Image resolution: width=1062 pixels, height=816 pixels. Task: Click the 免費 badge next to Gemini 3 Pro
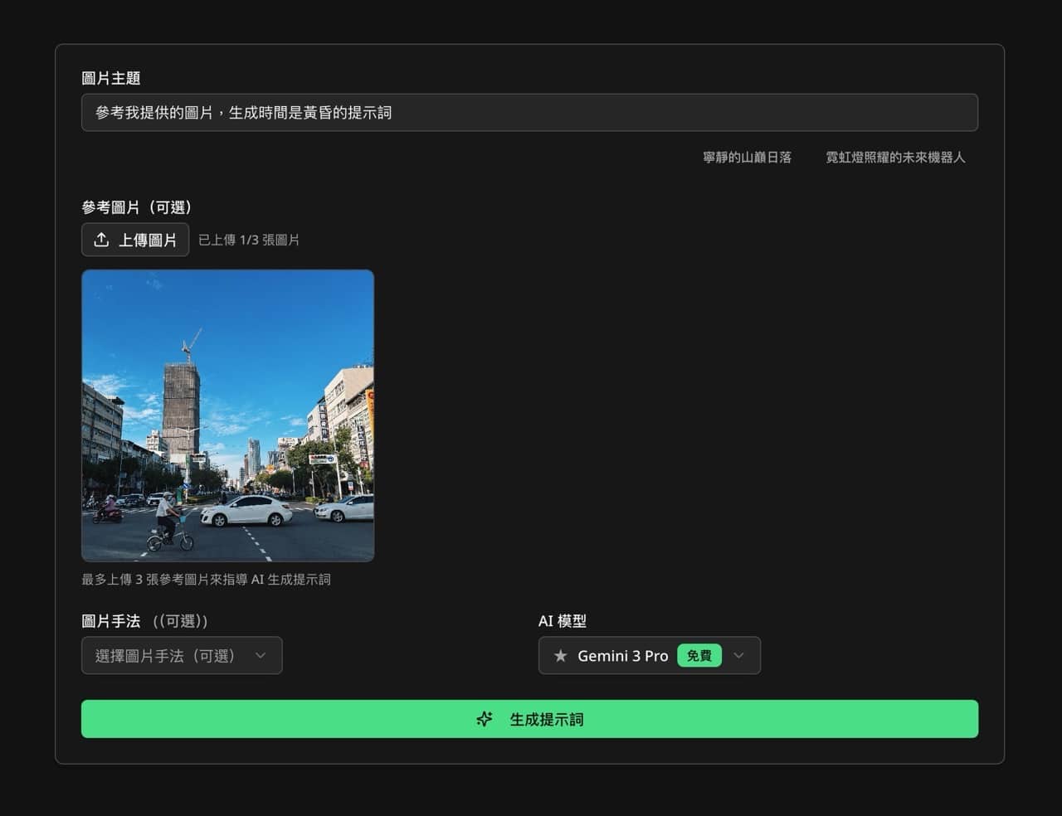coord(698,655)
